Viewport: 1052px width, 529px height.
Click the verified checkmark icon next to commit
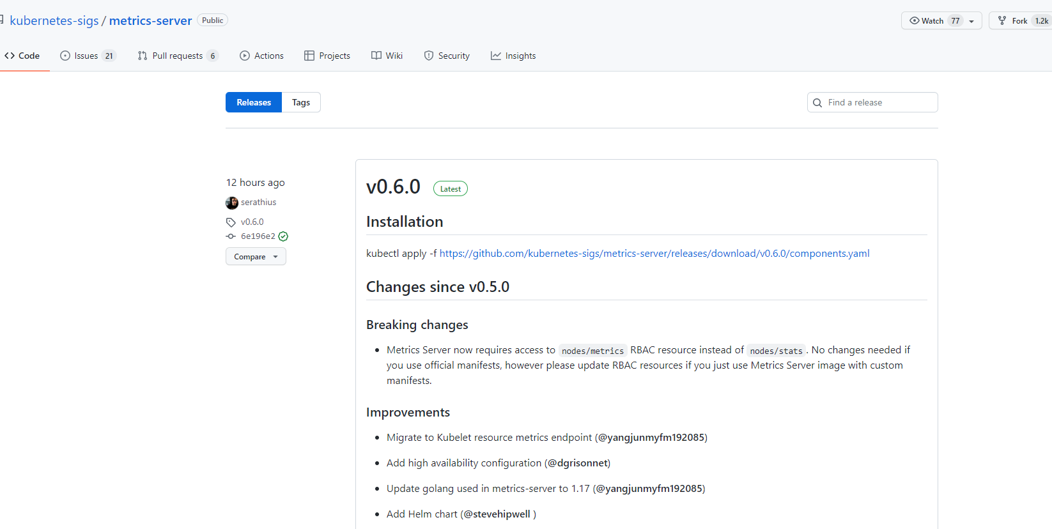283,236
